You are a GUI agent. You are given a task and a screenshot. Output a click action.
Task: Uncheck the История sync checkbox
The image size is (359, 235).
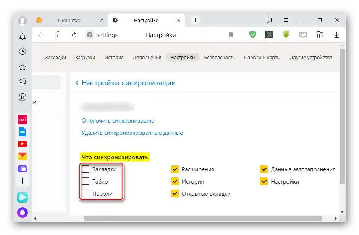tap(175, 181)
